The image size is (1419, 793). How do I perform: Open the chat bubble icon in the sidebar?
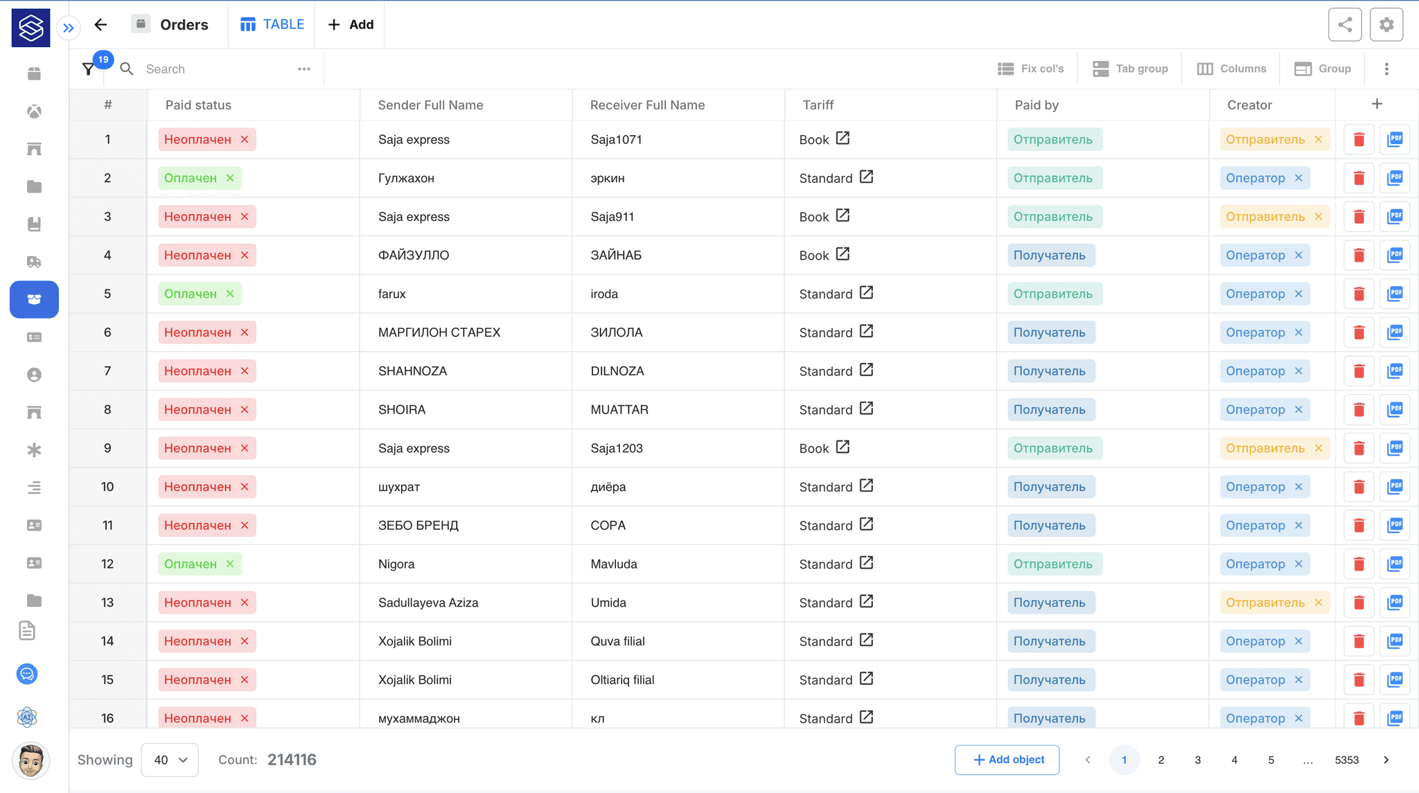pos(27,673)
